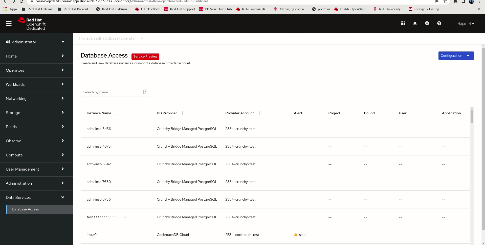
Task: Open the notifications bell
Action: 415,23
